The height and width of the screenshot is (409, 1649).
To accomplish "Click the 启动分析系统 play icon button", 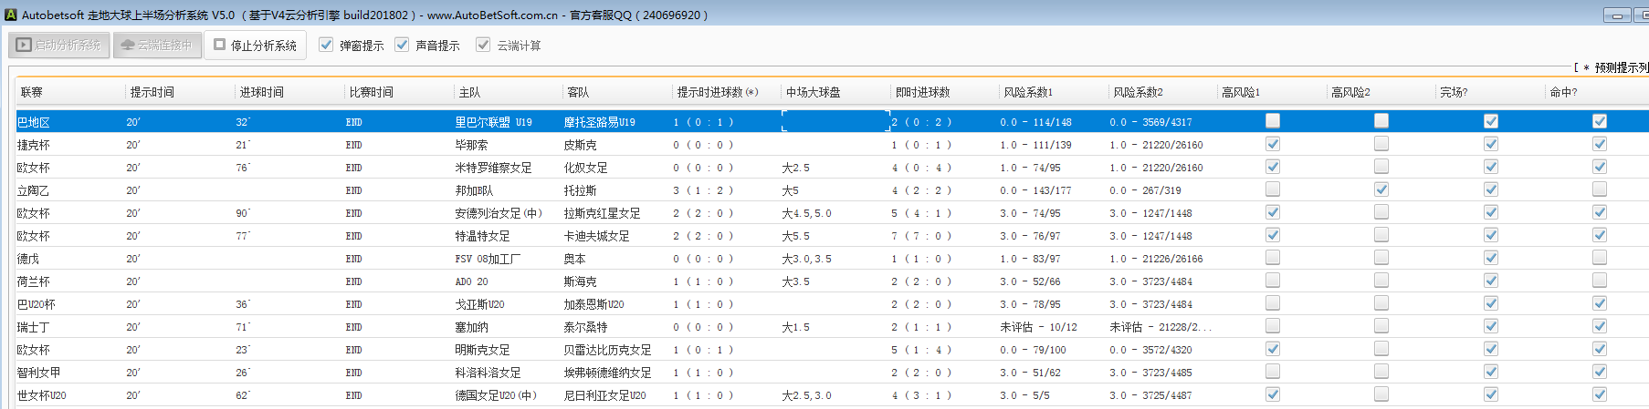I will point(59,45).
